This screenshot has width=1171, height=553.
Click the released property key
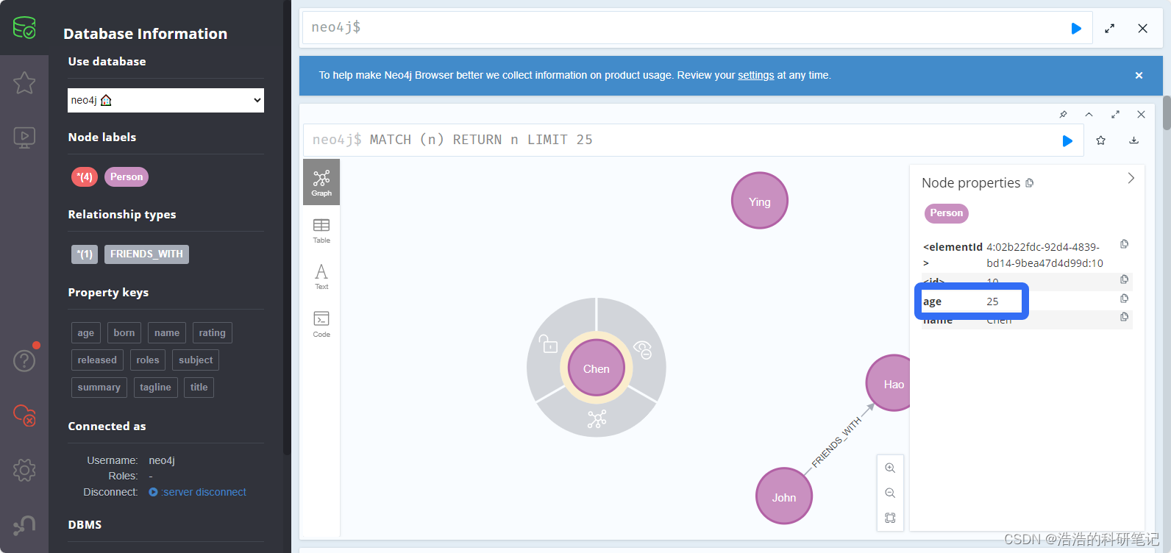(97, 360)
